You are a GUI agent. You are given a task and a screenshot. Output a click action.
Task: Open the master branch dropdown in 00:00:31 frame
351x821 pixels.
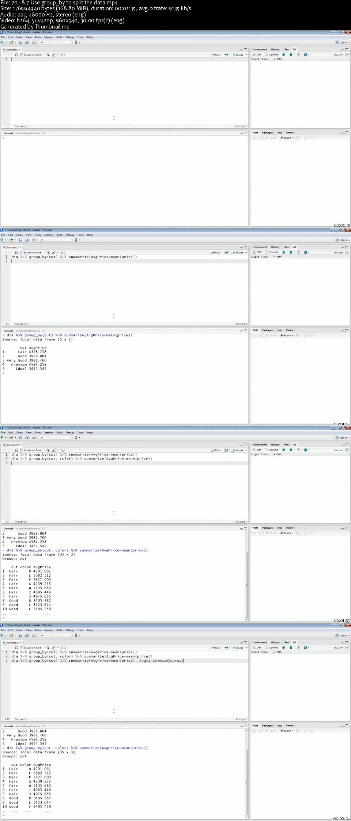click(339, 55)
